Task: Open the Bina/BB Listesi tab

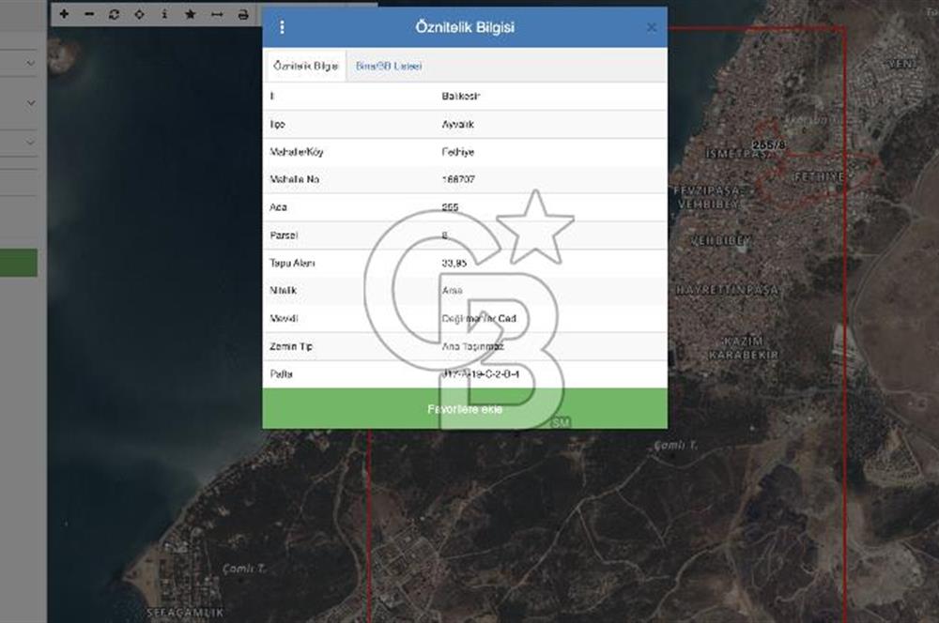Action: [x=389, y=66]
